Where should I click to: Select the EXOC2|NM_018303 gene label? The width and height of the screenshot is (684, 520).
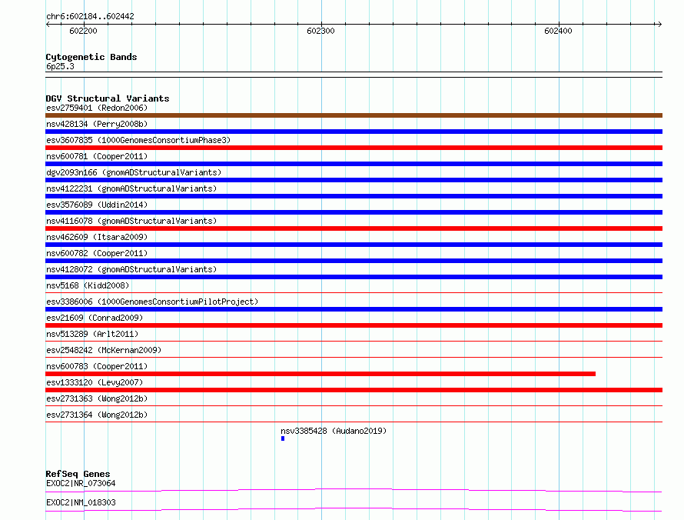click(x=81, y=502)
